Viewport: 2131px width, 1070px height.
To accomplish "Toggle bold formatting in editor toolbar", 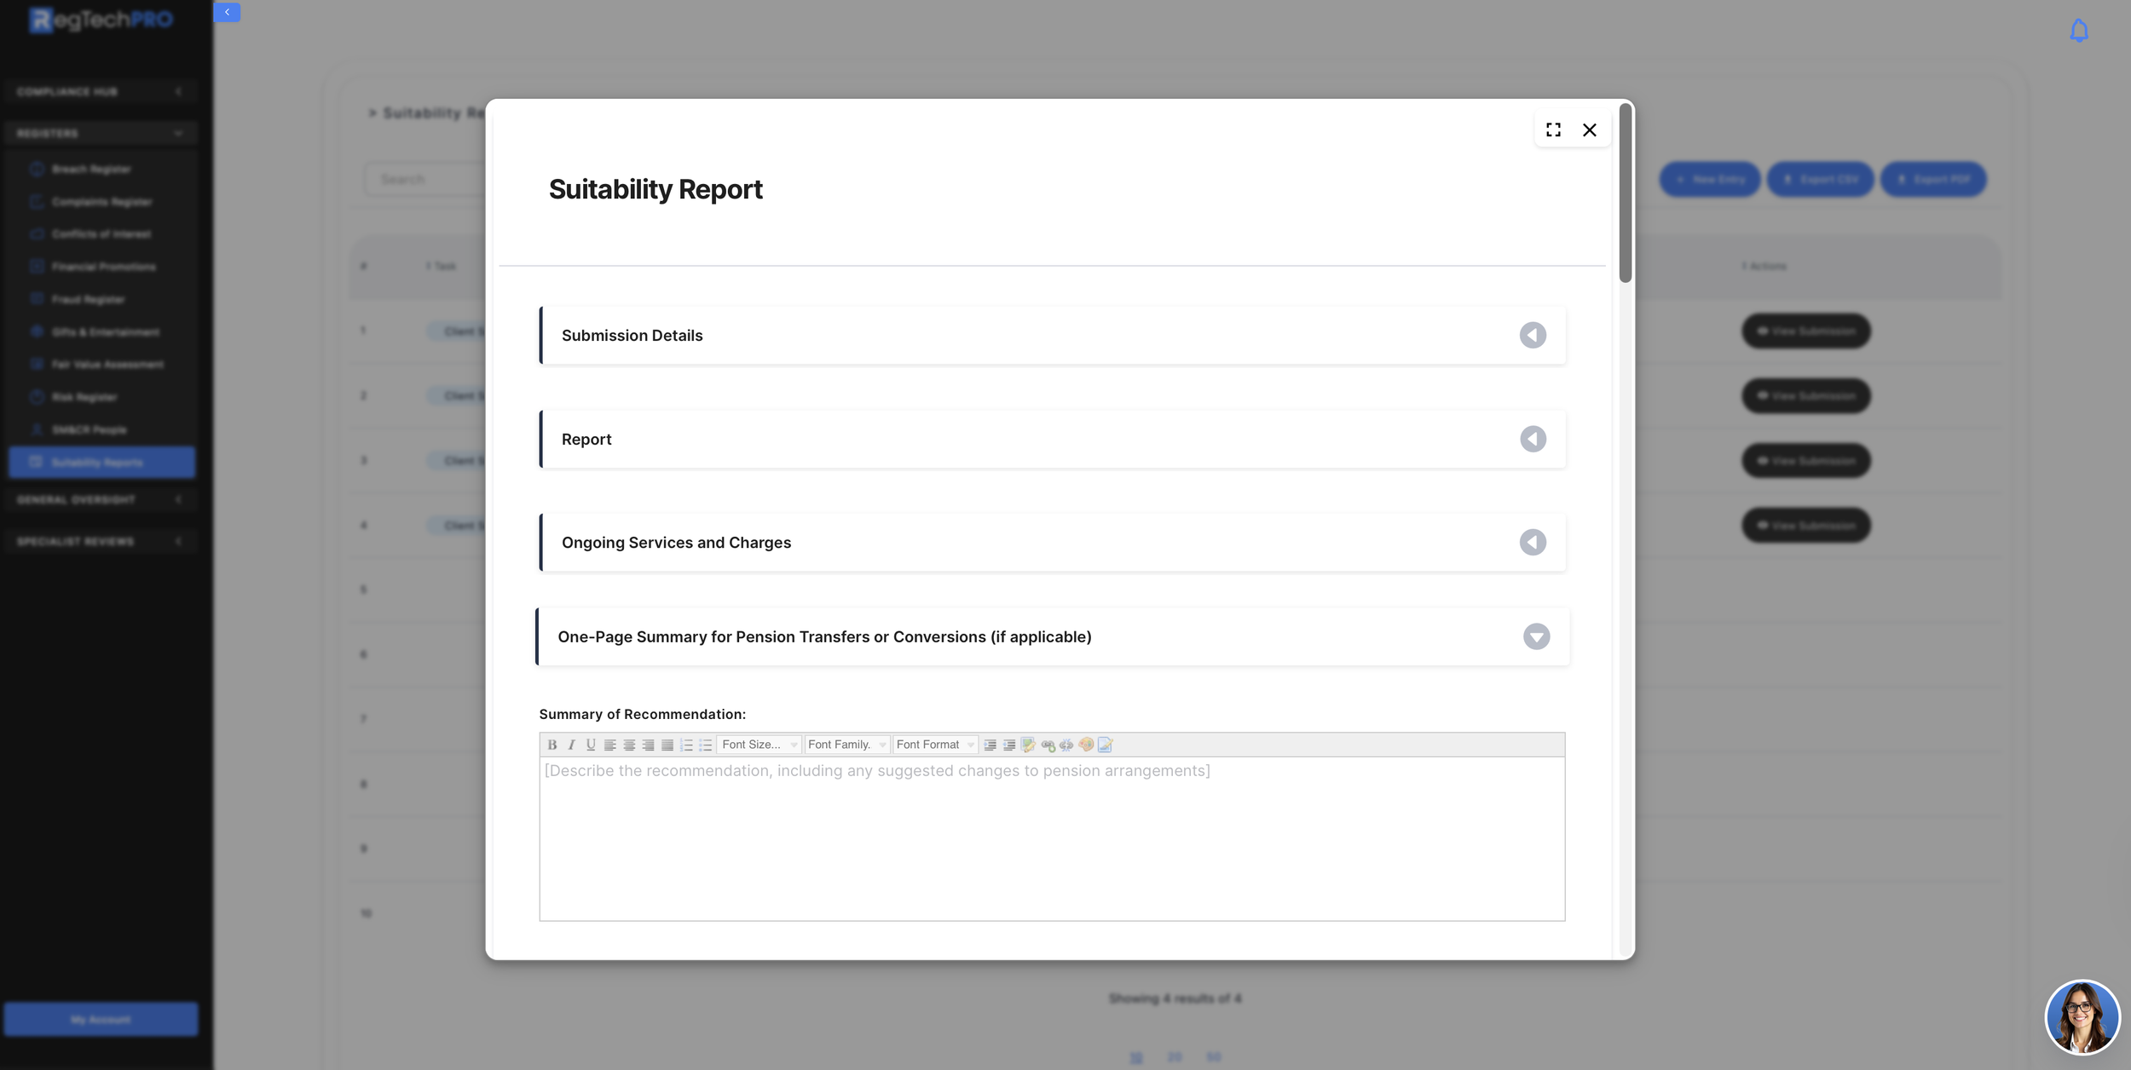I will click(552, 745).
